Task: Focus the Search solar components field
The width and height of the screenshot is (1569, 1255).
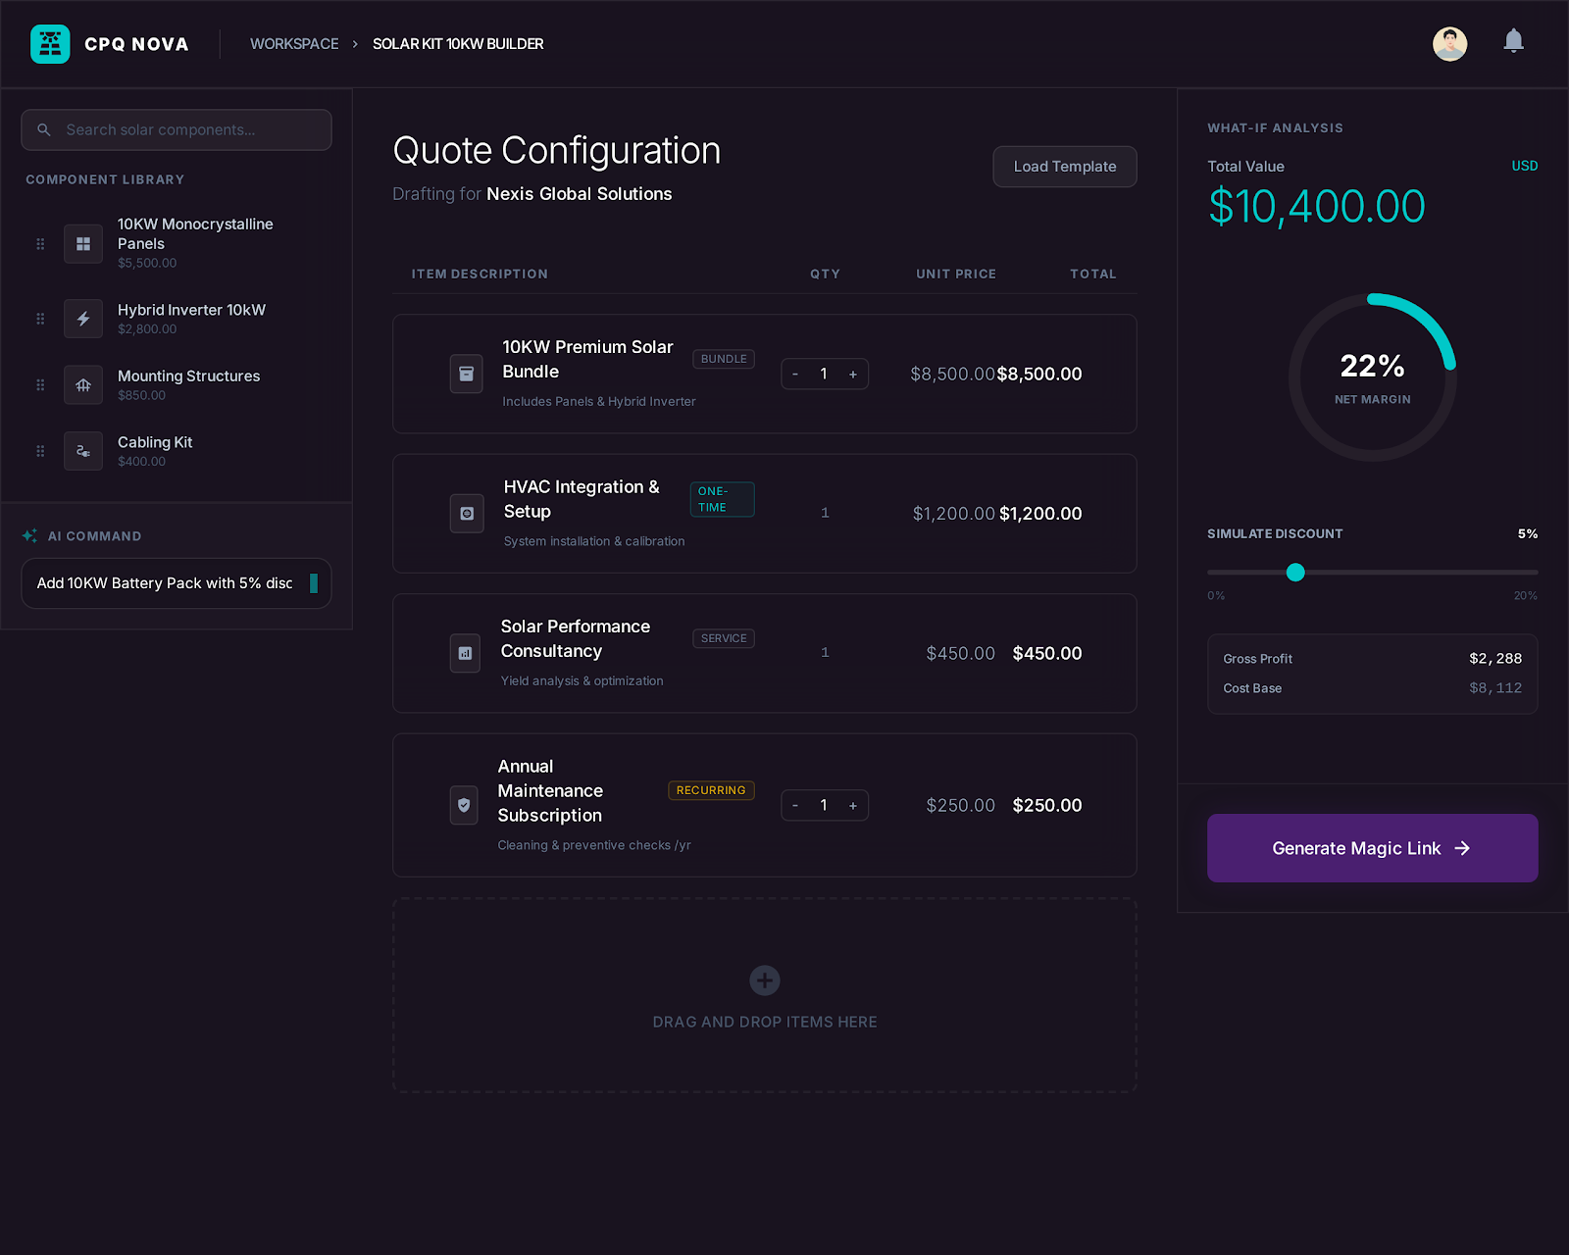Action: tap(177, 129)
